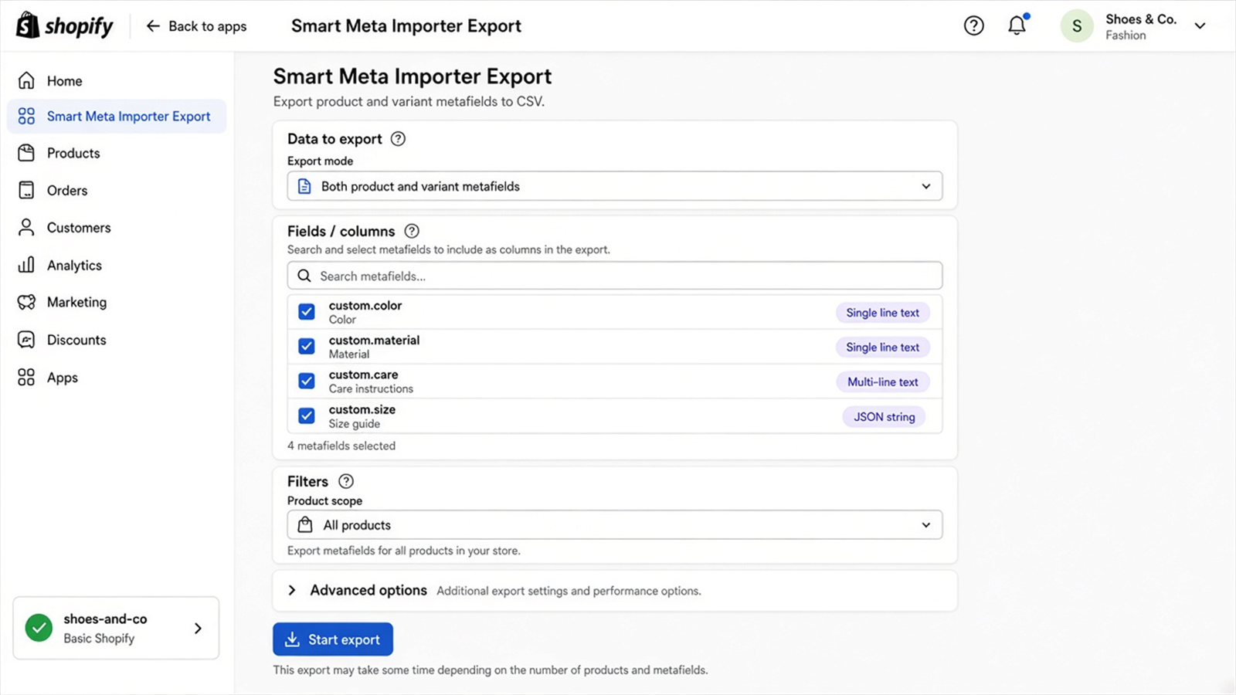Click the Data to export help icon
1236x695 pixels.
(398, 139)
